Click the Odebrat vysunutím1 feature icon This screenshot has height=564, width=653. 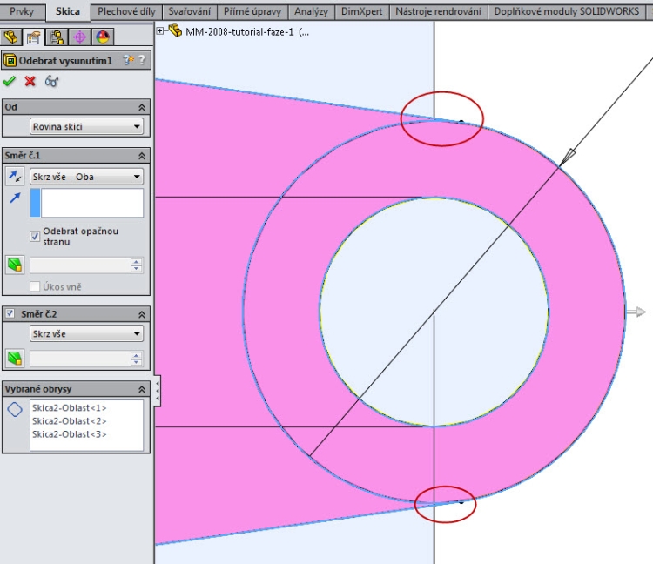[10, 60]
